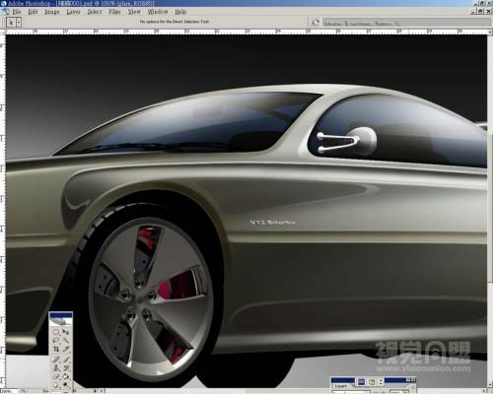This screenshot has height=394, width=493.
Task: Click the Photoshop title bar application icon
Action: (x=3, y=3)
